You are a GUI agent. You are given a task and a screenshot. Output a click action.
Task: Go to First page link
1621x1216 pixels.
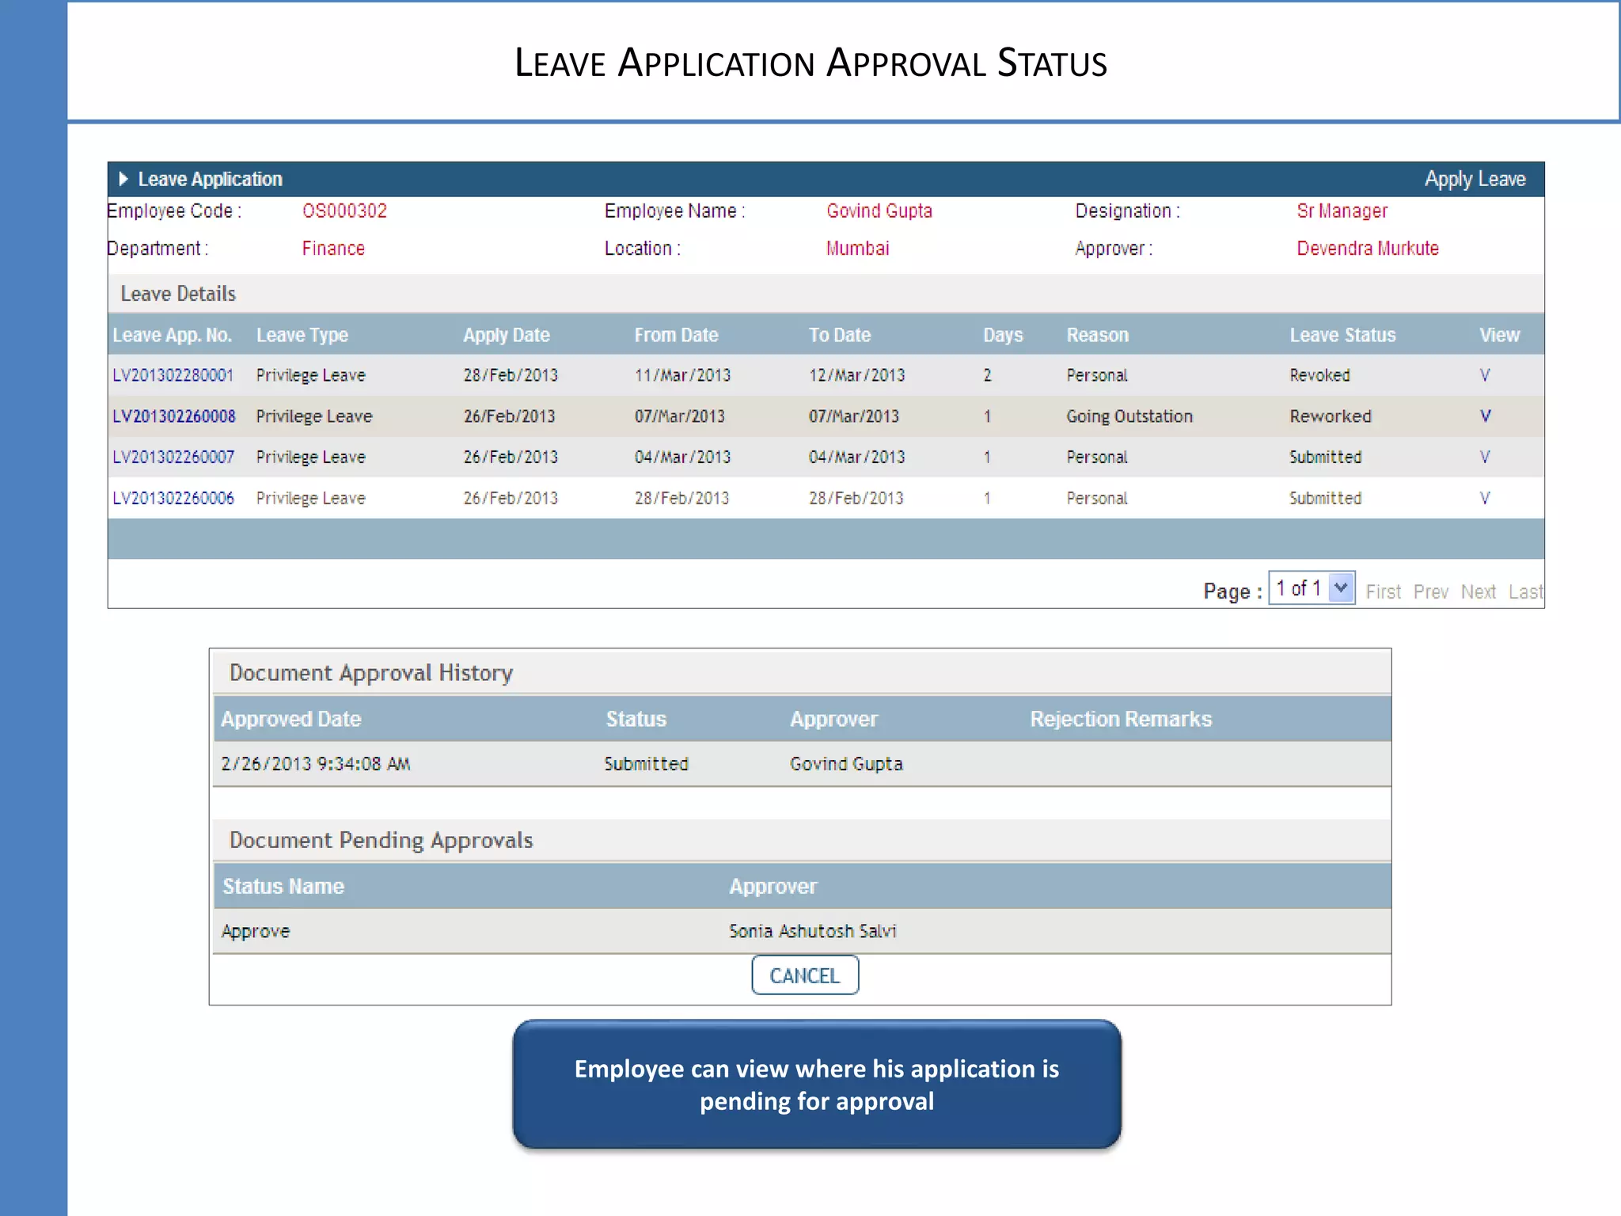[1383, 591]
